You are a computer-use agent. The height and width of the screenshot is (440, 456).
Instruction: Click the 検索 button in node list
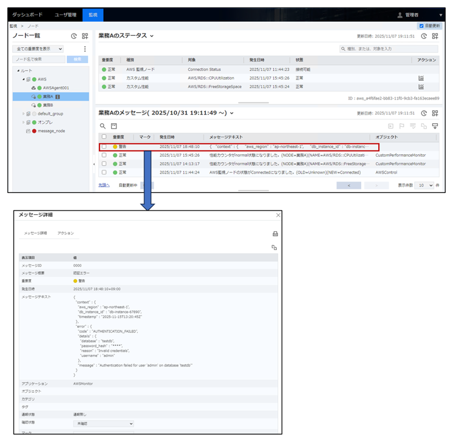point(77,59)
